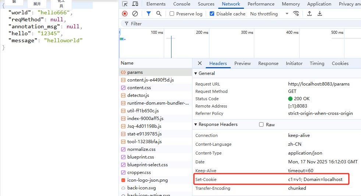Switch to the Preview tab

point(243,63)
